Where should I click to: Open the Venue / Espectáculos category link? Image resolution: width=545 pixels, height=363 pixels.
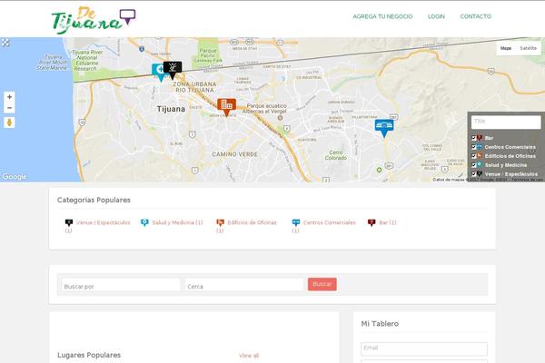[x=103, y=222]
